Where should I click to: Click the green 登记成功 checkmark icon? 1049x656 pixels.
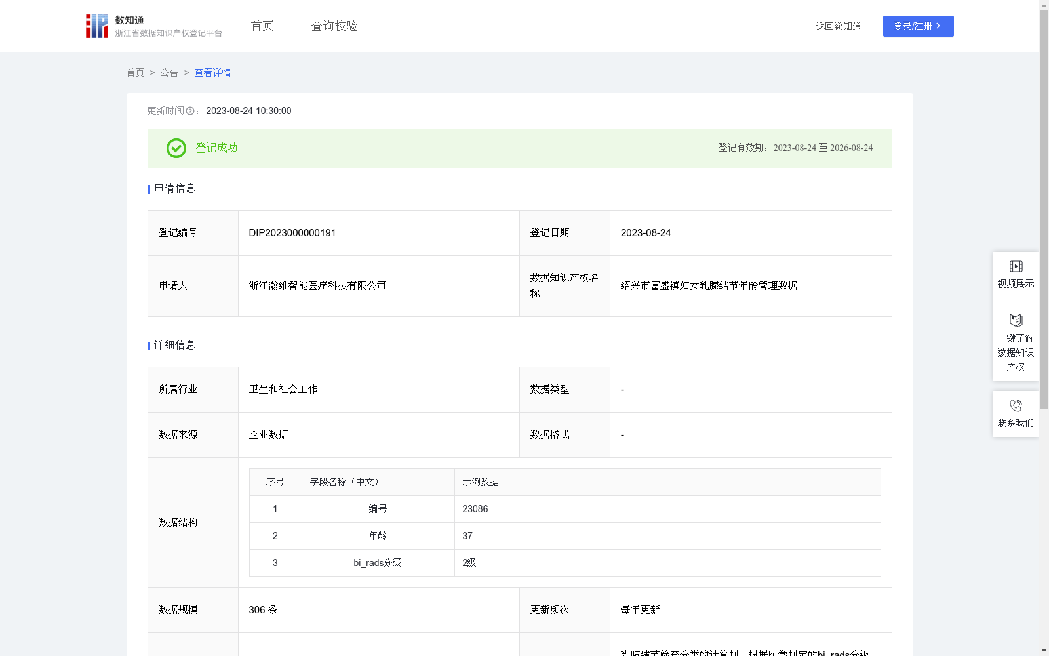(176, 148)
